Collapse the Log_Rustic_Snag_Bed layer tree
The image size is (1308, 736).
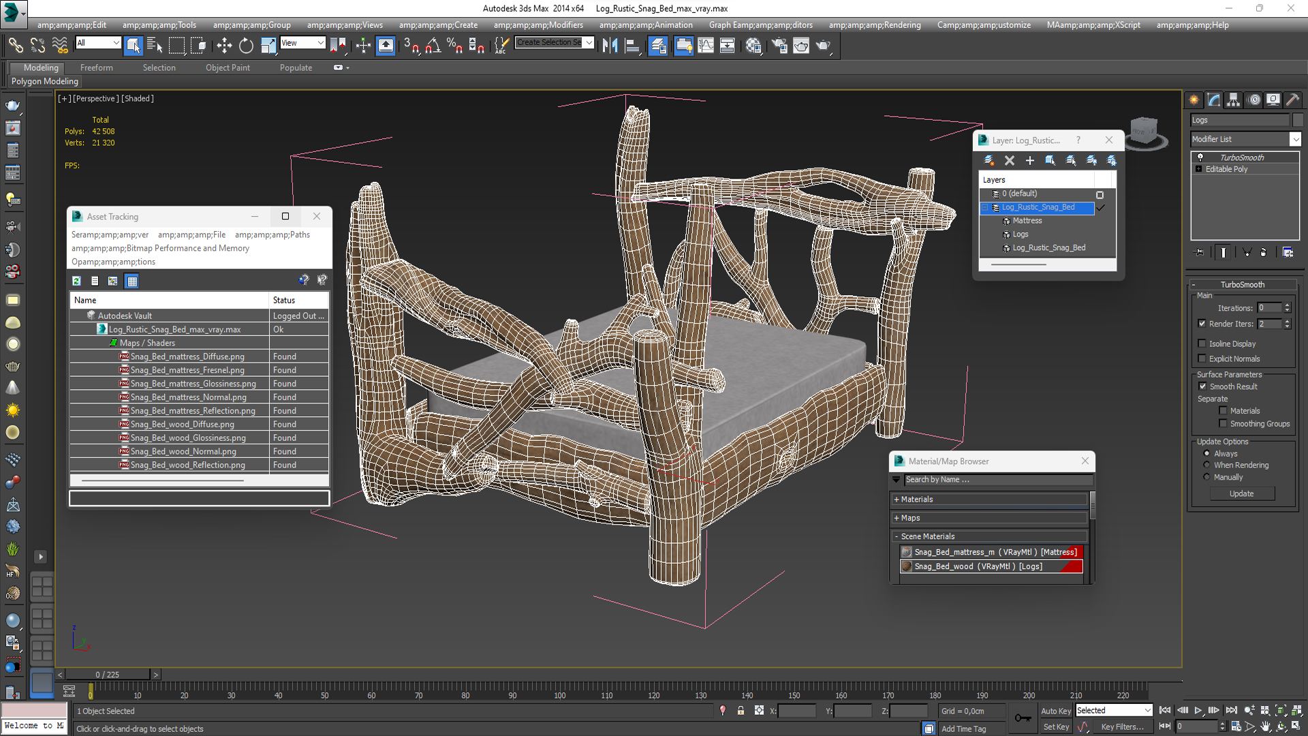pos(984,207)
